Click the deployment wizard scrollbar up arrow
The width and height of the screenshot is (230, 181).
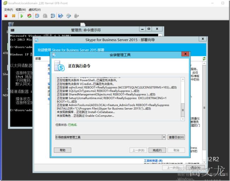coord(204,63)
